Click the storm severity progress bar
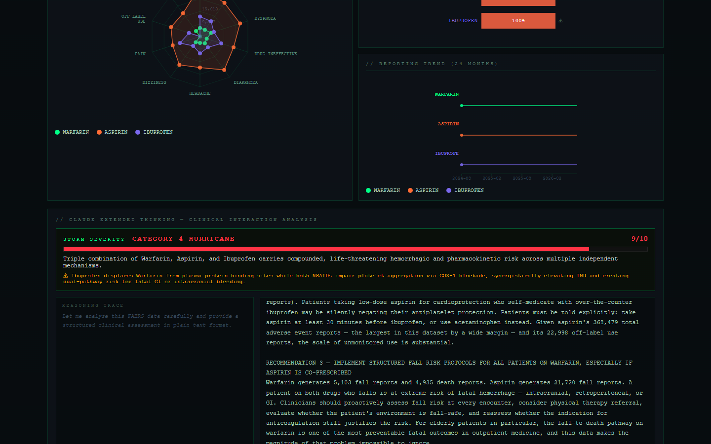Viewport: 711px width, 444px height. pos(355,249)
